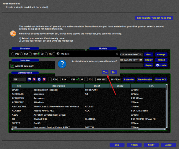Viewport: 179px width, 149px height.
Task: Close the Models dialog with the X
Action: click(117, 54)
